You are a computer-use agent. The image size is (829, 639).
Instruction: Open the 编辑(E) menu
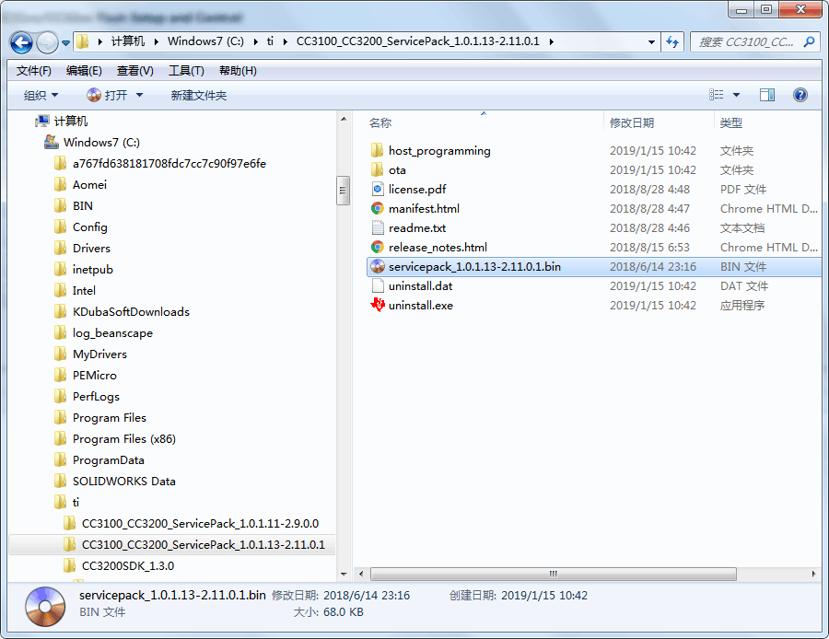(x=84, y=71)
